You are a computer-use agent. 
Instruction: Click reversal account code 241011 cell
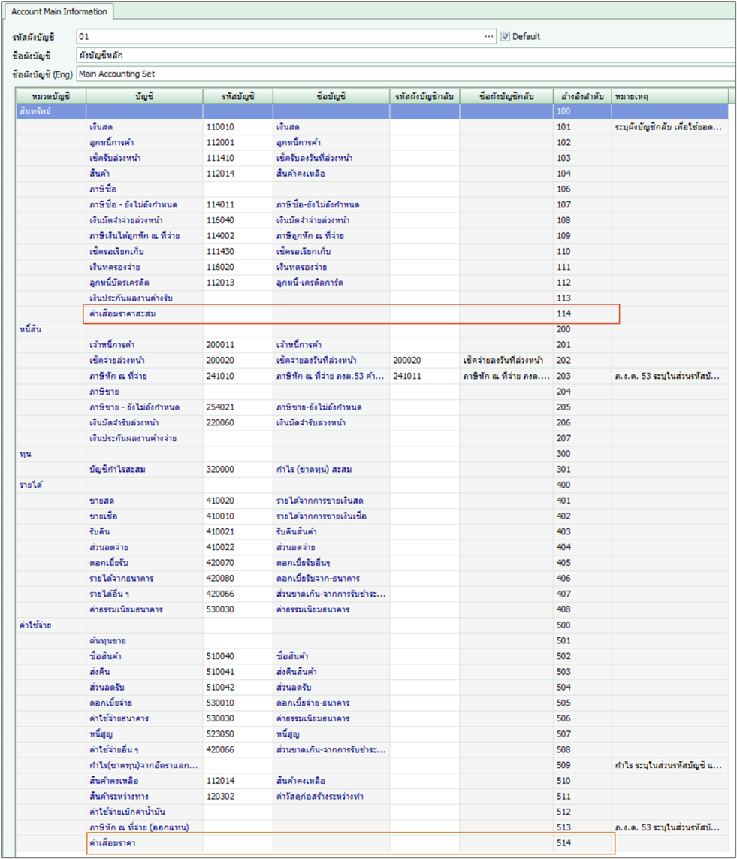[x=424, y=376]
